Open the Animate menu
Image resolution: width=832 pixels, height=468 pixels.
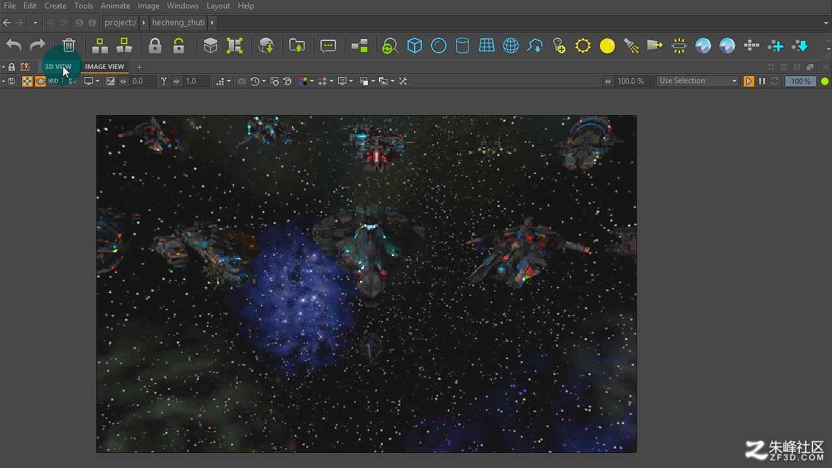[115, 6]
